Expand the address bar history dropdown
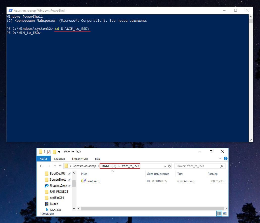The width and height of the screenshot is (260, 223). point(165,166)
